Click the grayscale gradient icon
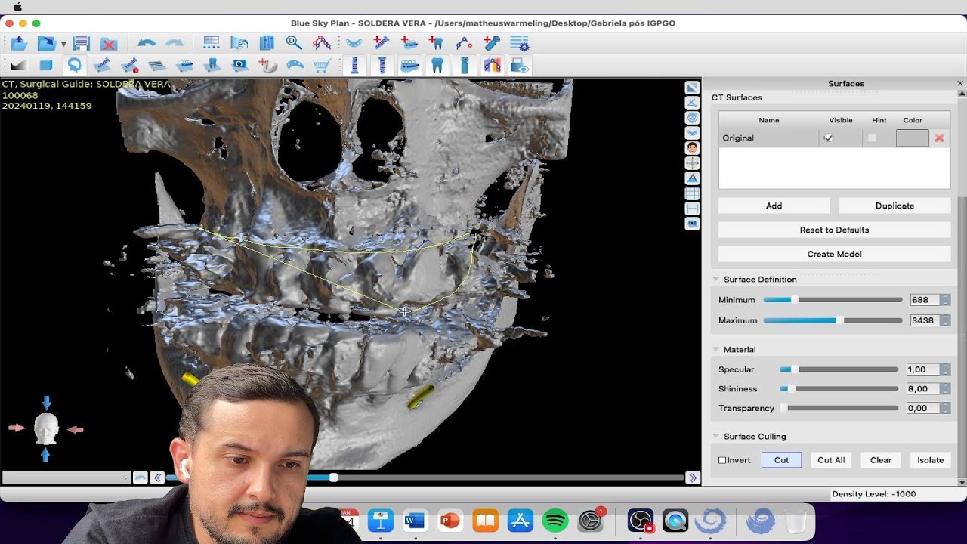967x544 pixels. coord(18,66)
